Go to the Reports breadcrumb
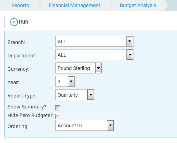 [20, 5]
